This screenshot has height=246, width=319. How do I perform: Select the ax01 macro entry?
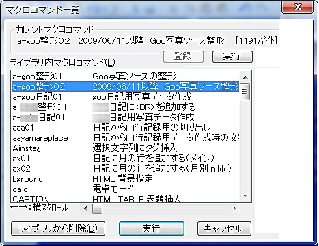[x=125, y=159]
